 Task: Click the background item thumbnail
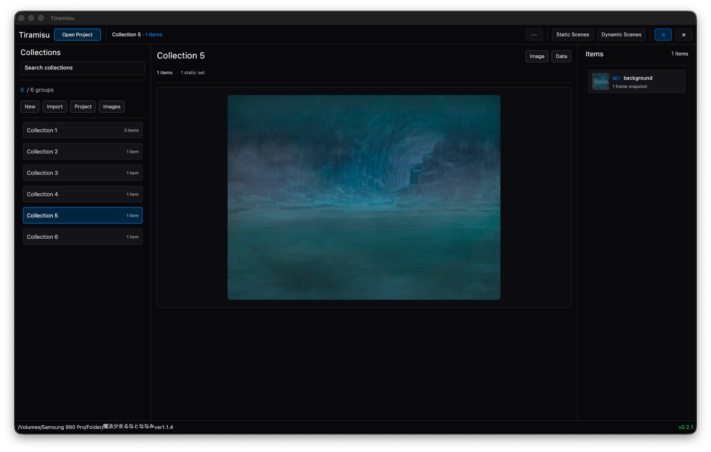[x=600, y=81]
